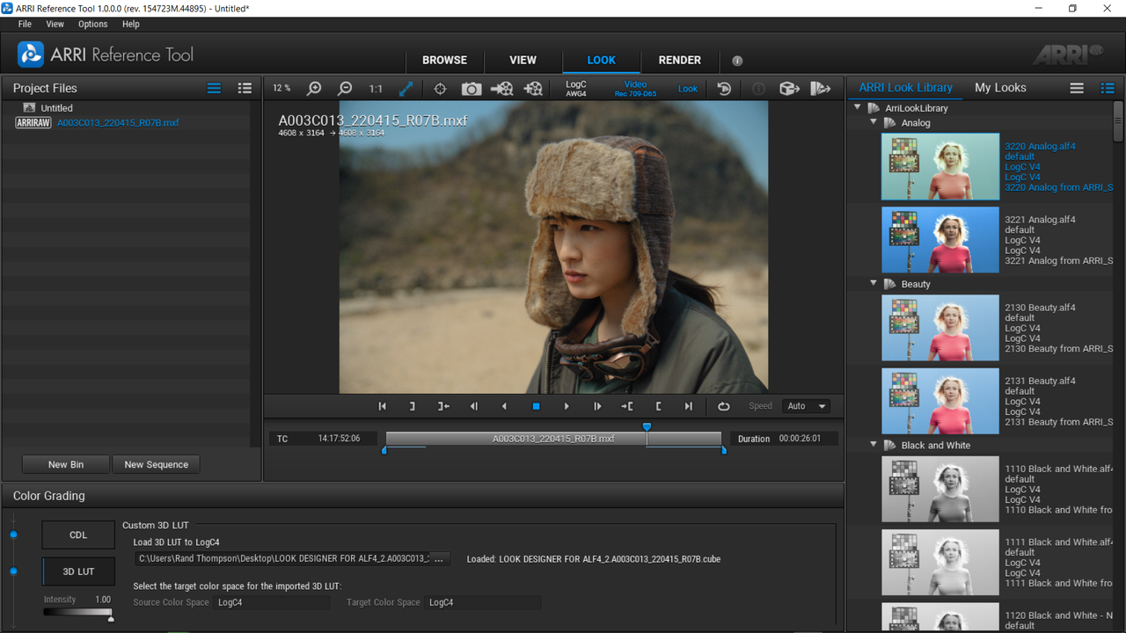Click the look file export icon

pos(820,89)
